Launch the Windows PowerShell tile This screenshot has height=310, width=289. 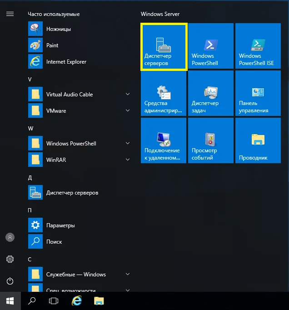point(211,46)
